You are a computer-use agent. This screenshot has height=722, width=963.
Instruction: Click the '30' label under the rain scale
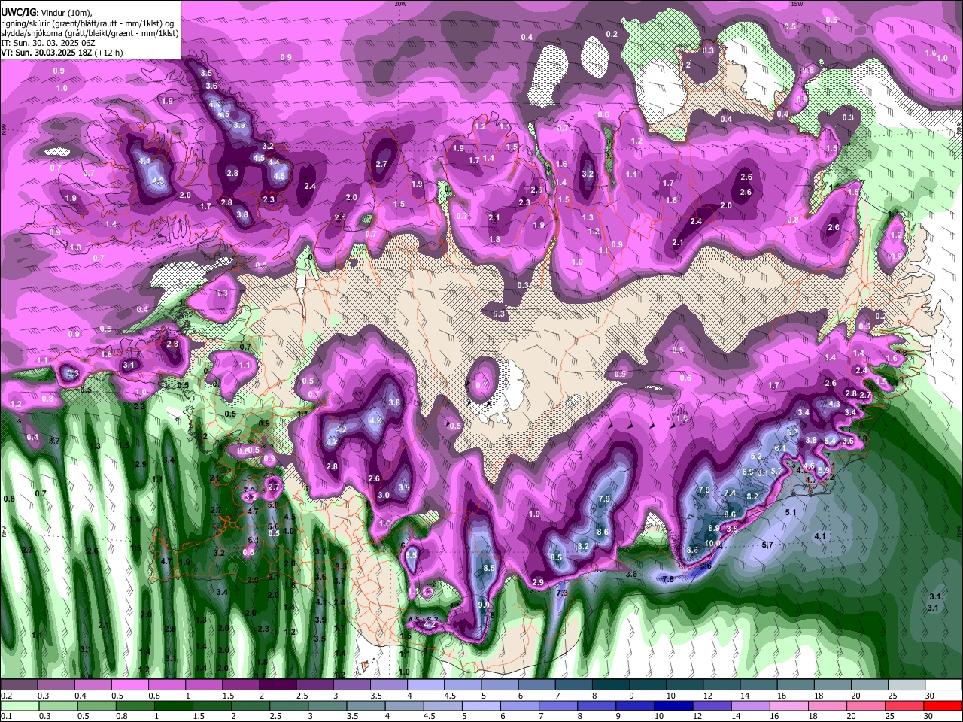click(x=930, y=717)
